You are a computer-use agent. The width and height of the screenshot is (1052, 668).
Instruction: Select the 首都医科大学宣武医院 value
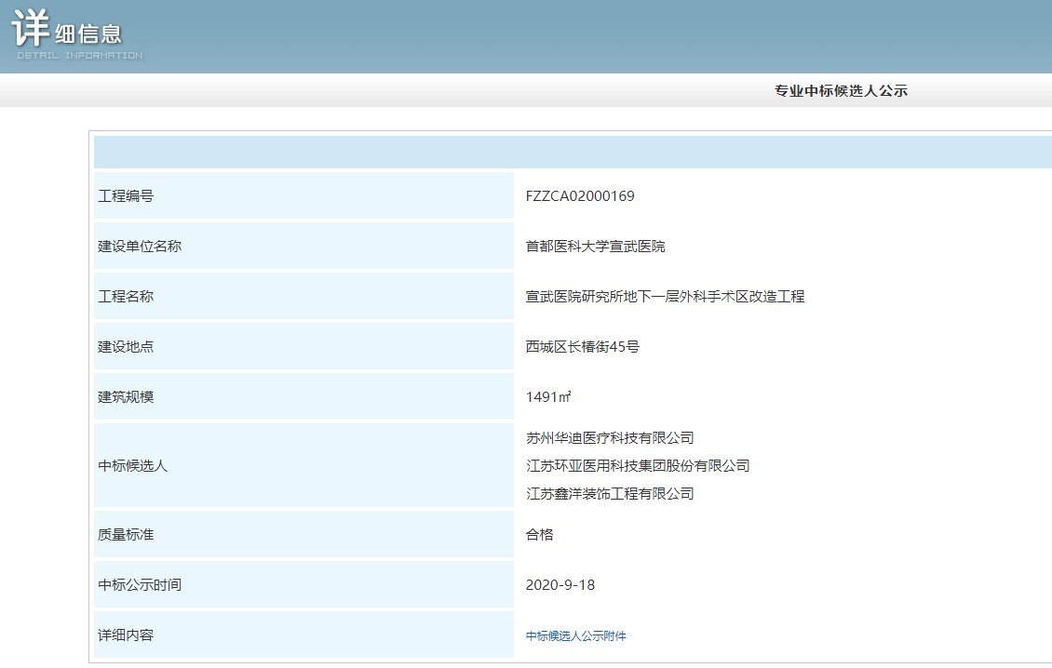click(x=595, y=247)
